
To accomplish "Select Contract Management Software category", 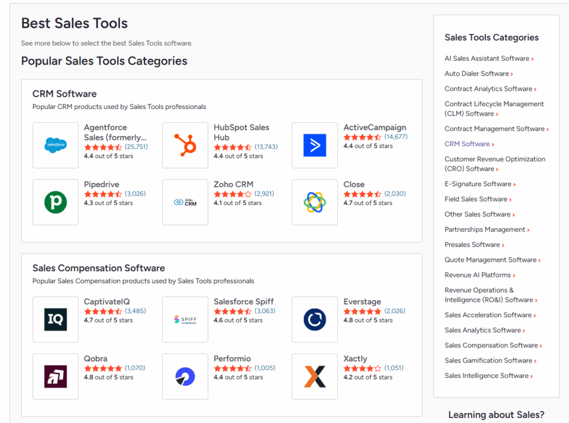I will [496, 129].
